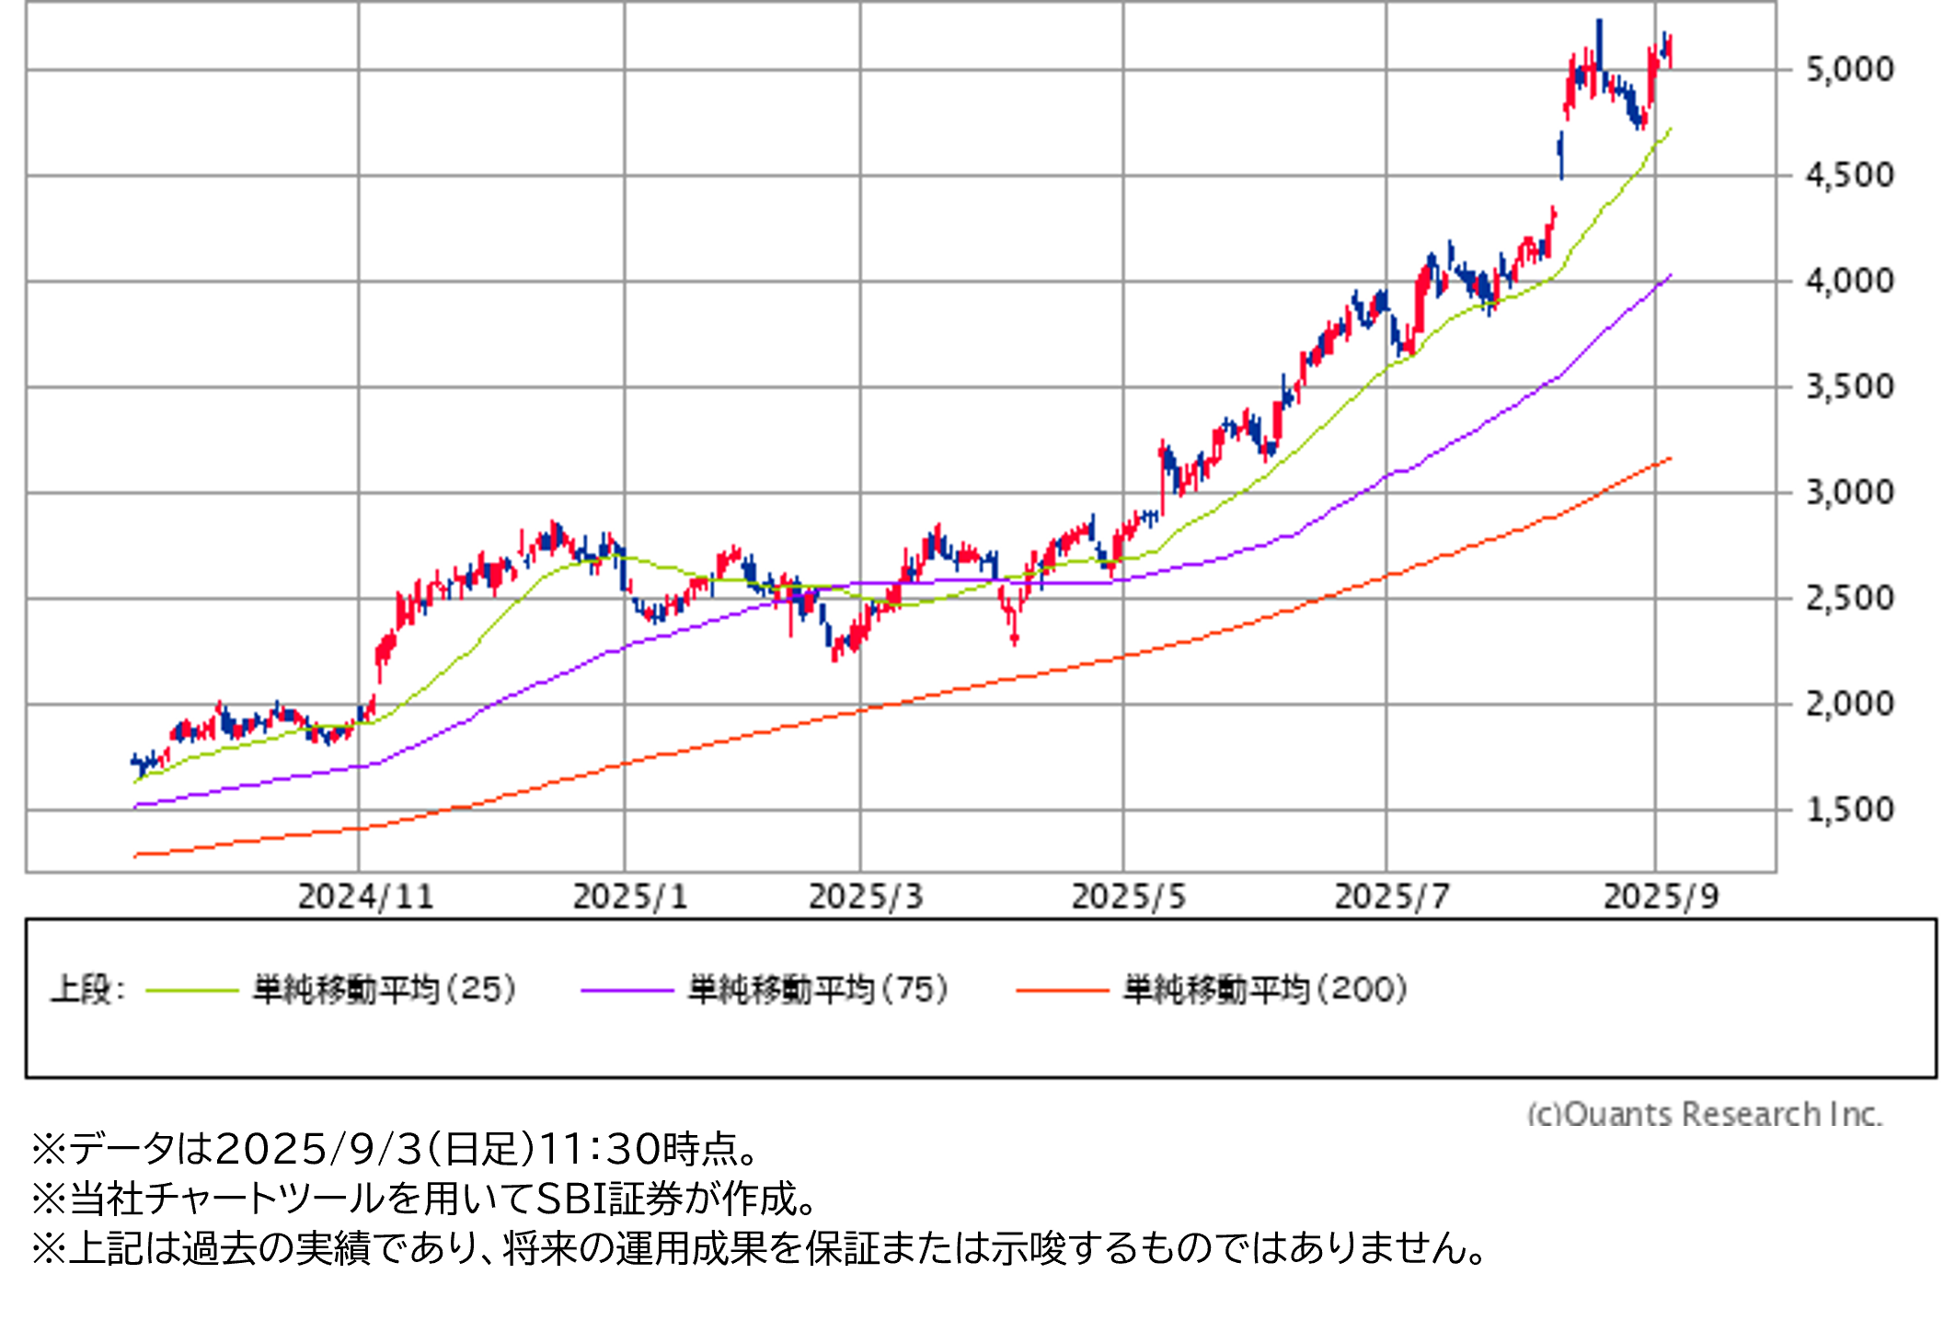Select the 単純移動平均(25) legend label
Viewport: 1944px width, 1343px height.
click(x=385, y=990)
